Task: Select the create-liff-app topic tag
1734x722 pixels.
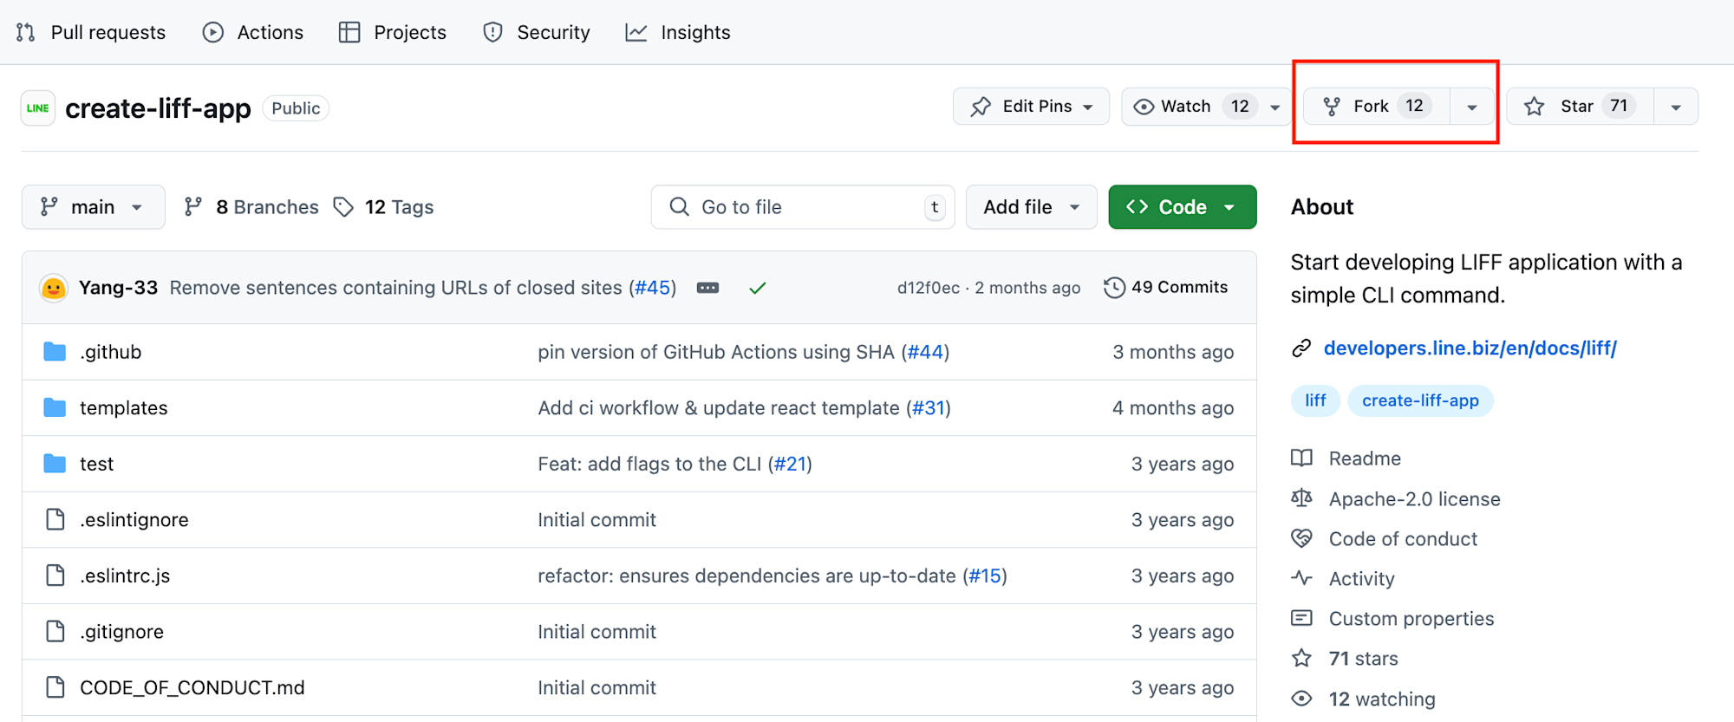Action: [x=1420, y=400]
